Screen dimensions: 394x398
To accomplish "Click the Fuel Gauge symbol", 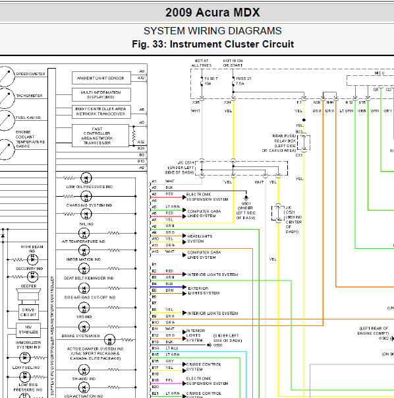I will (7, 120).
